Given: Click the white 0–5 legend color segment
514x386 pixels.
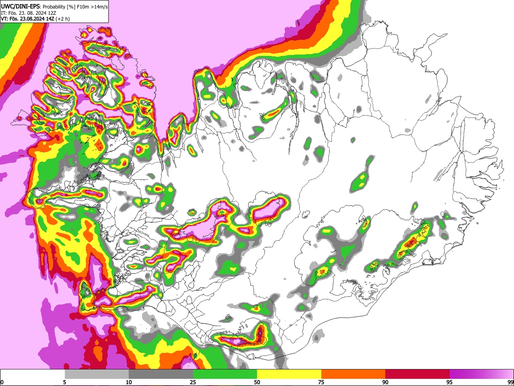Looking at the screenshot, I should click(33, 374).
